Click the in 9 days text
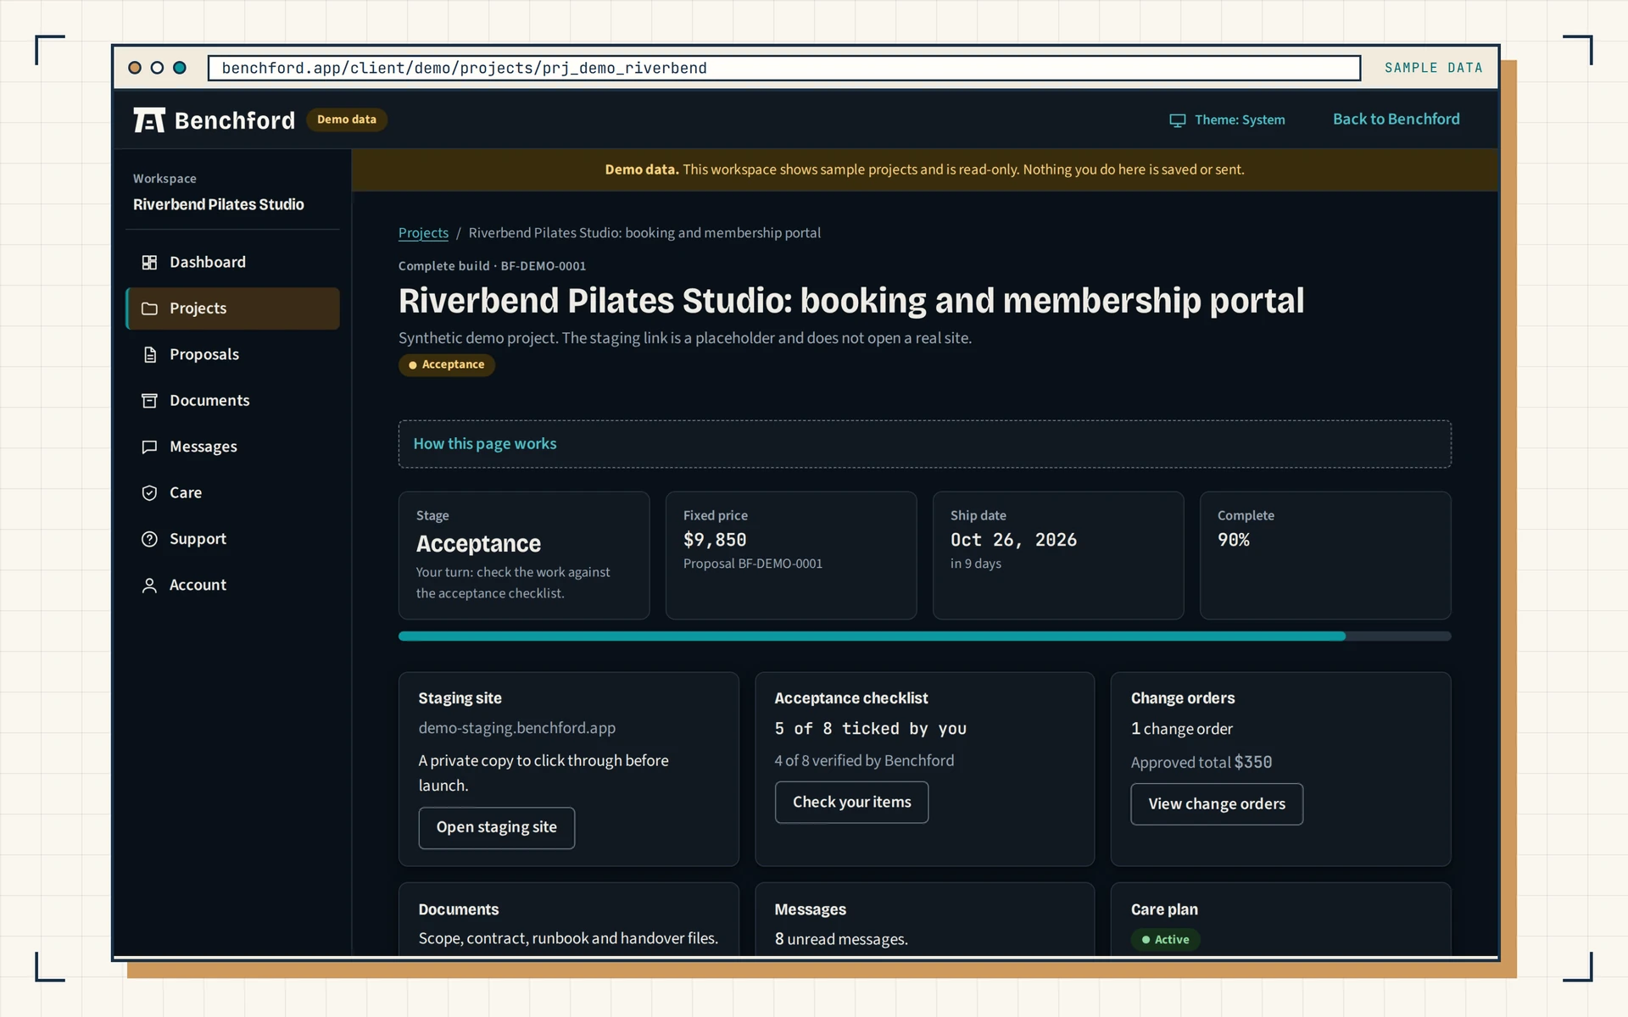The height and width of the screenshot is (1017, 1628). coord(975,564)
